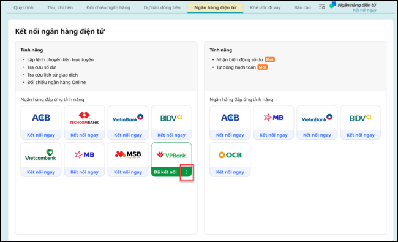Connect ACB via Kết nối ngay, right panel

(x=230, y=135)
